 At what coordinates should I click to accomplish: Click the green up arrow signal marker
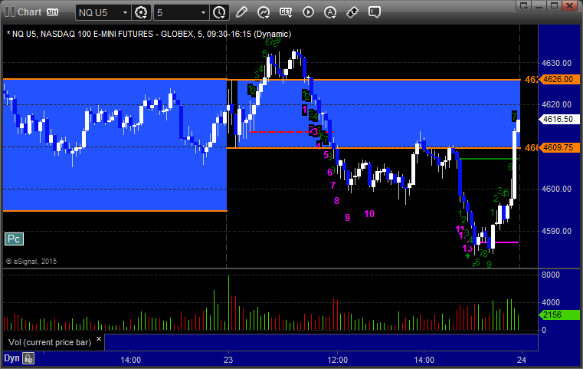467,255
